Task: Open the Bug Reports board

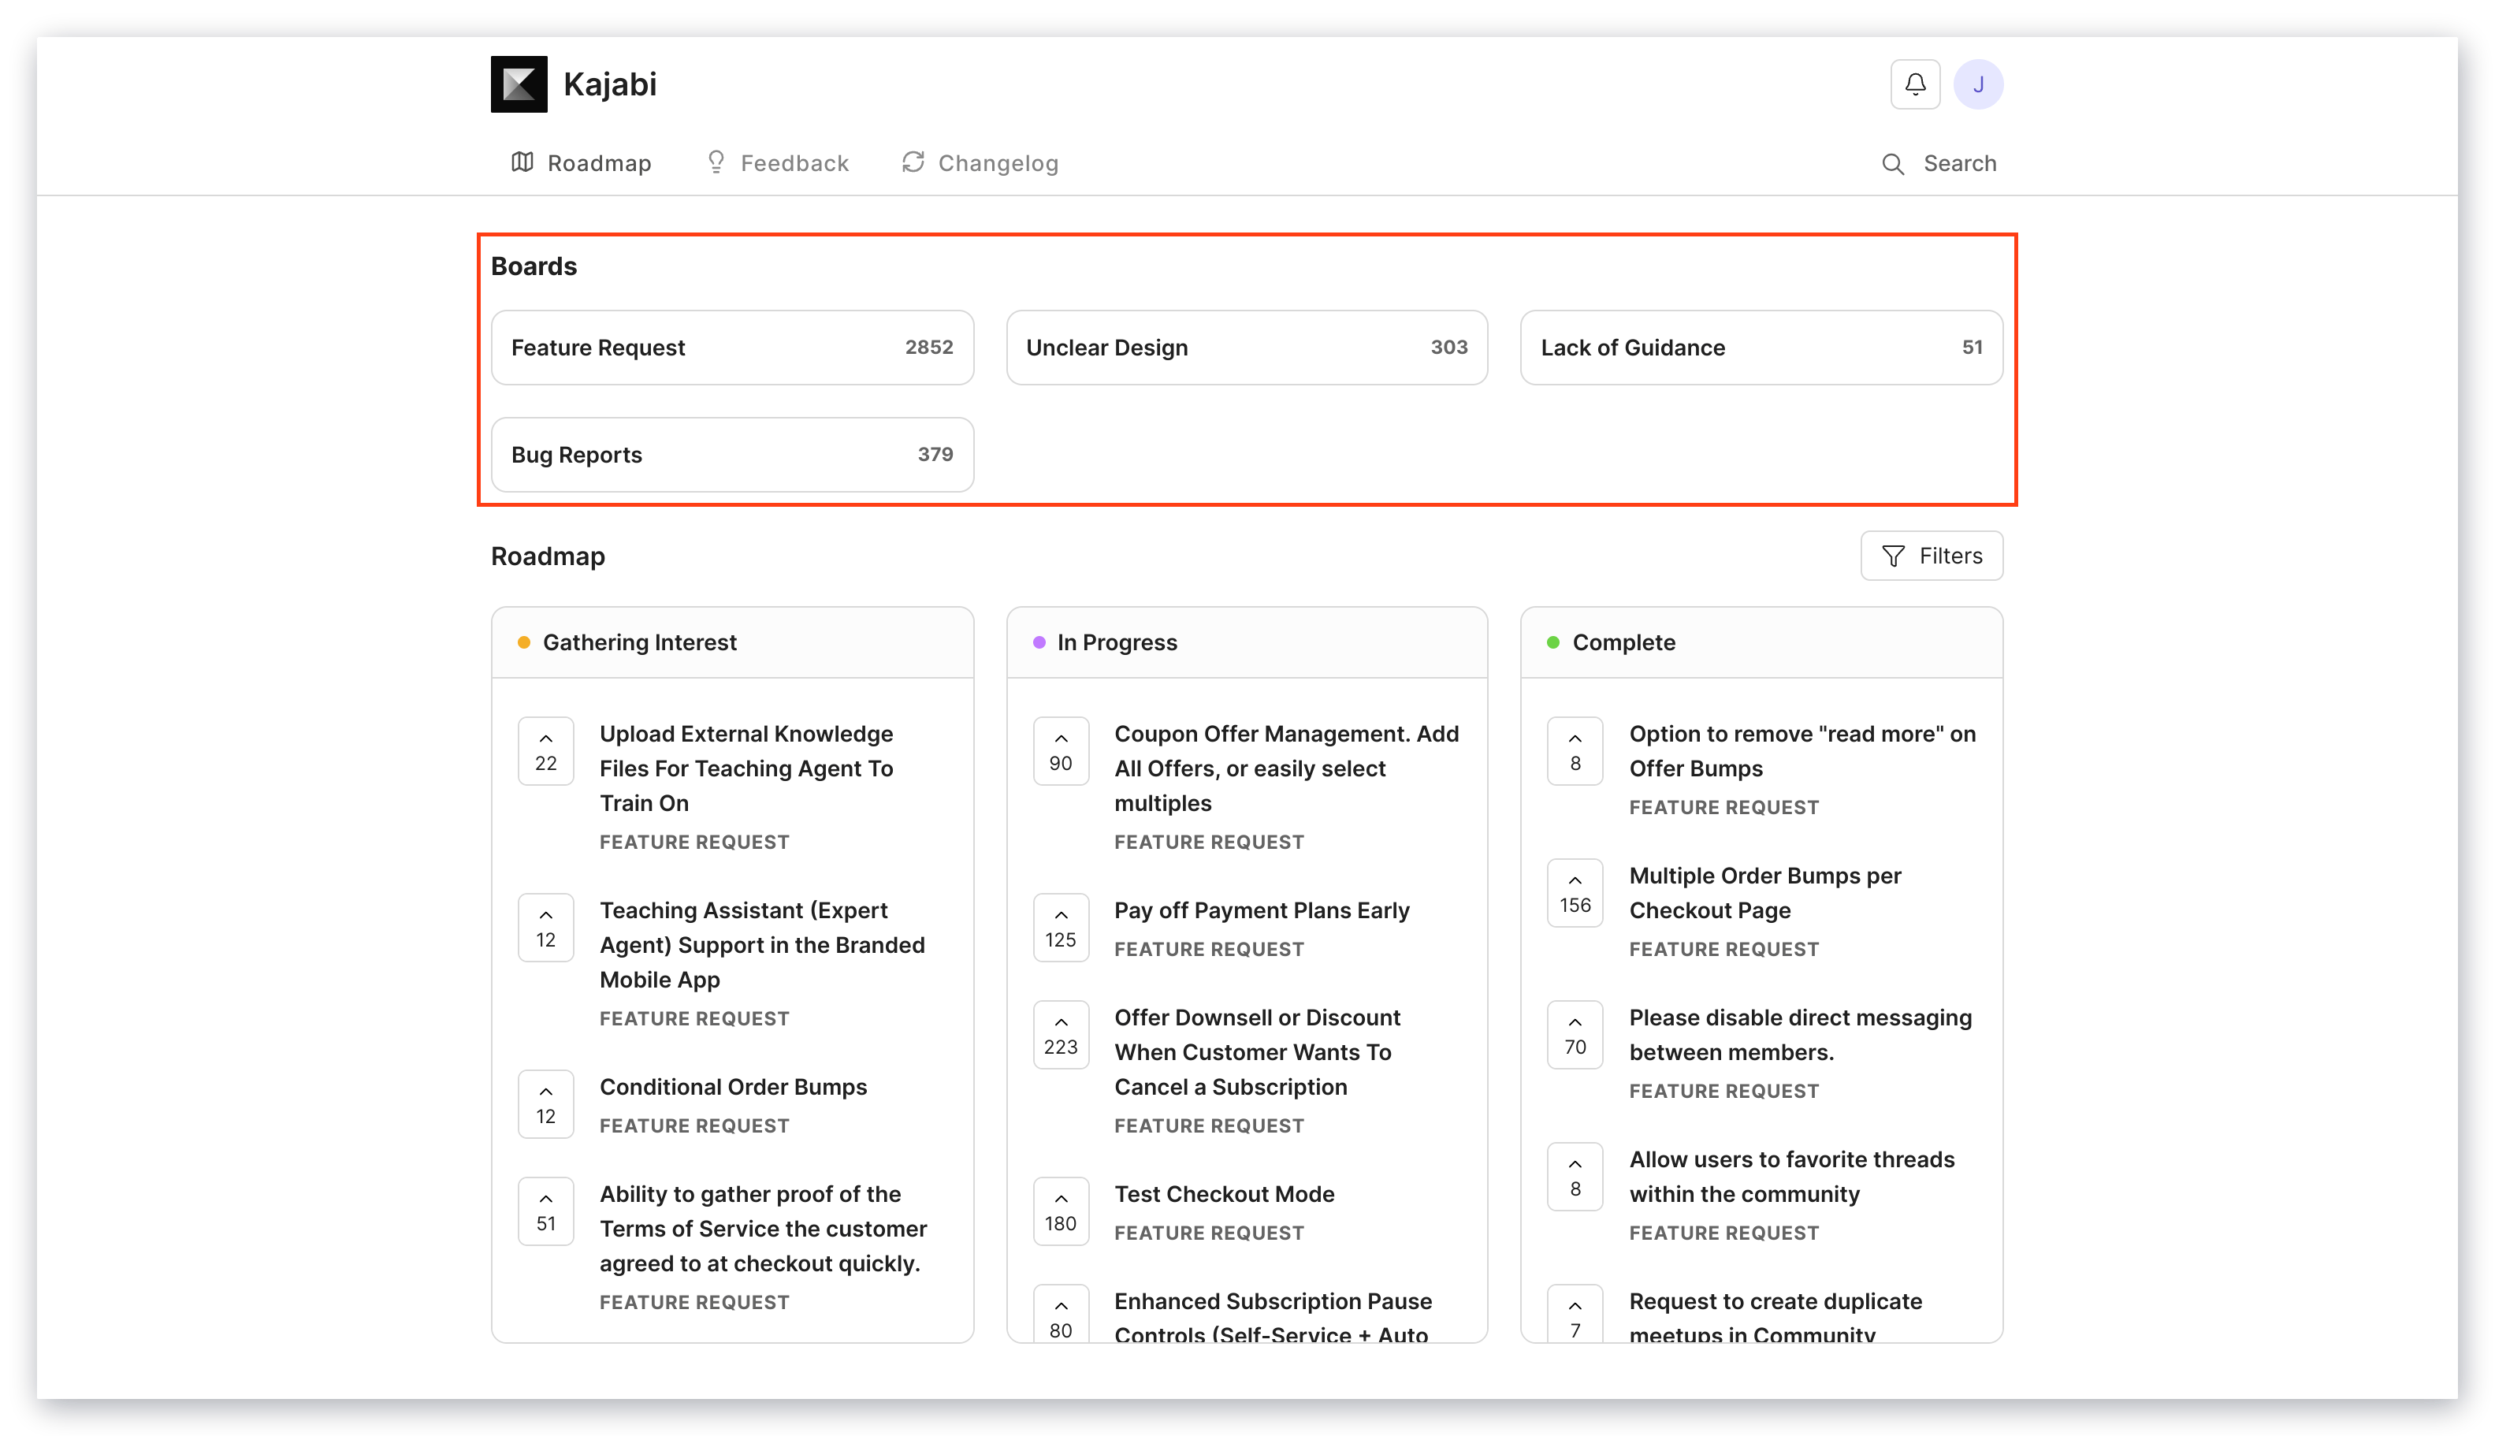Action: (732, 455)
